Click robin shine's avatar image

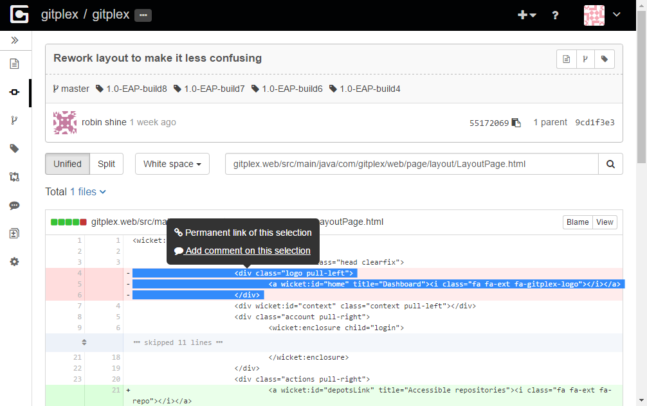[x=65, y=123]
